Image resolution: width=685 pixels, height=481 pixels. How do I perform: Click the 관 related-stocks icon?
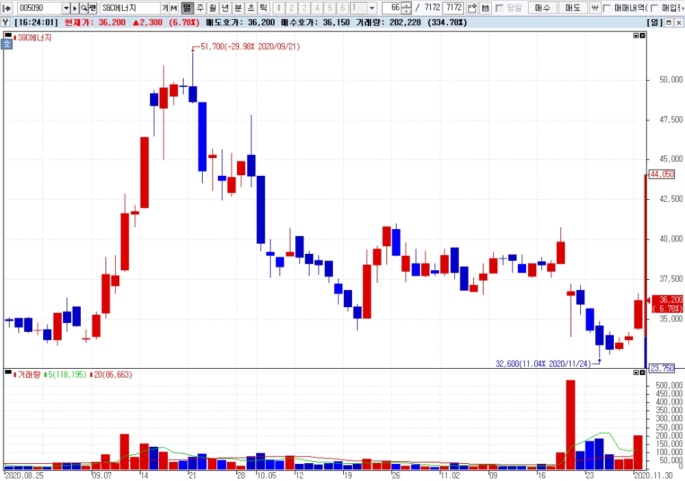pos(92,8)
